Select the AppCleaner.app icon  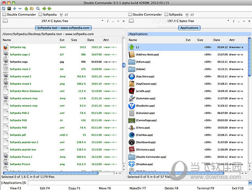(x=131, y=84)
